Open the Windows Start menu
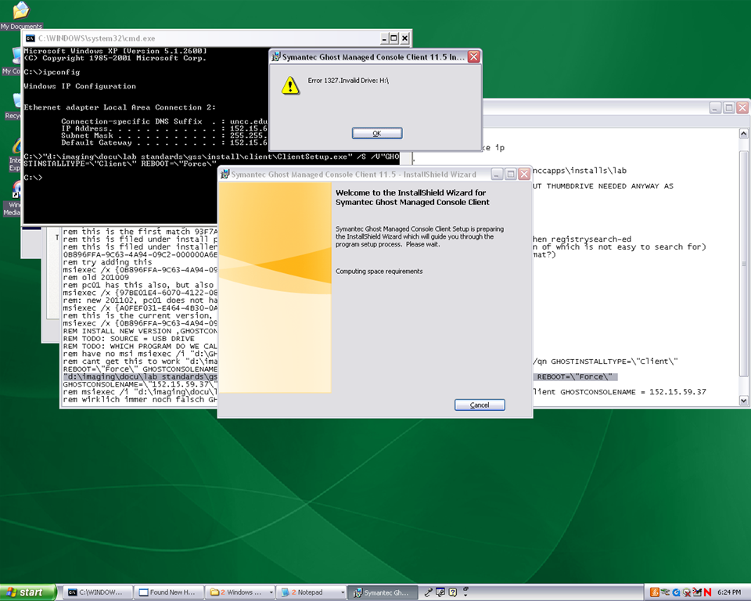Screen dimensions: 751x601 point(29,592)
